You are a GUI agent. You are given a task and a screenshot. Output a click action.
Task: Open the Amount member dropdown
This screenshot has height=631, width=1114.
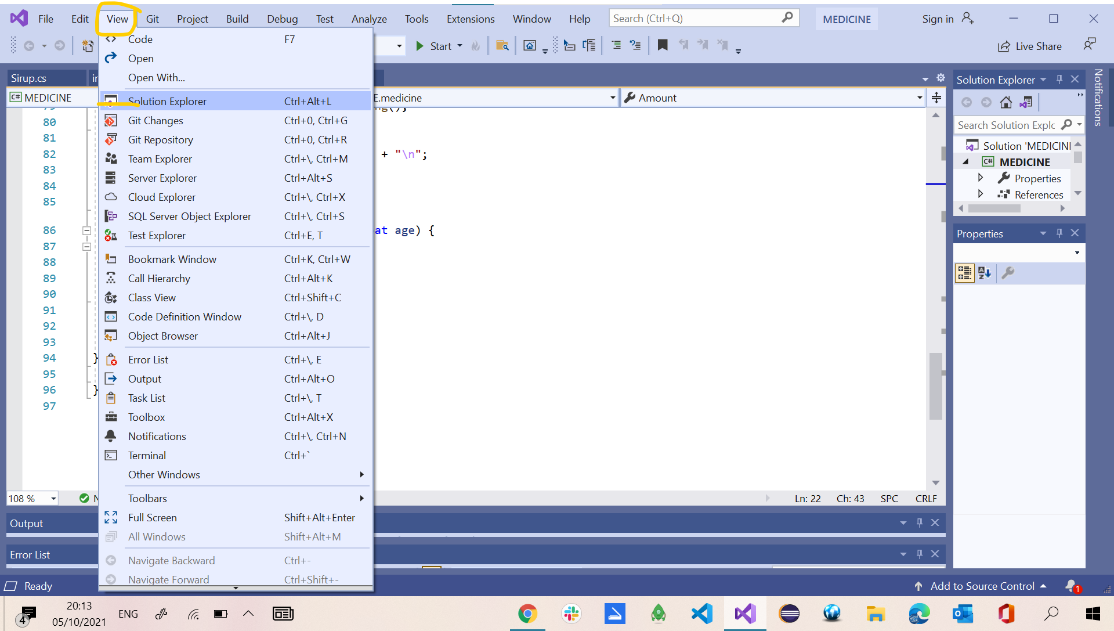tap(920, 98)
